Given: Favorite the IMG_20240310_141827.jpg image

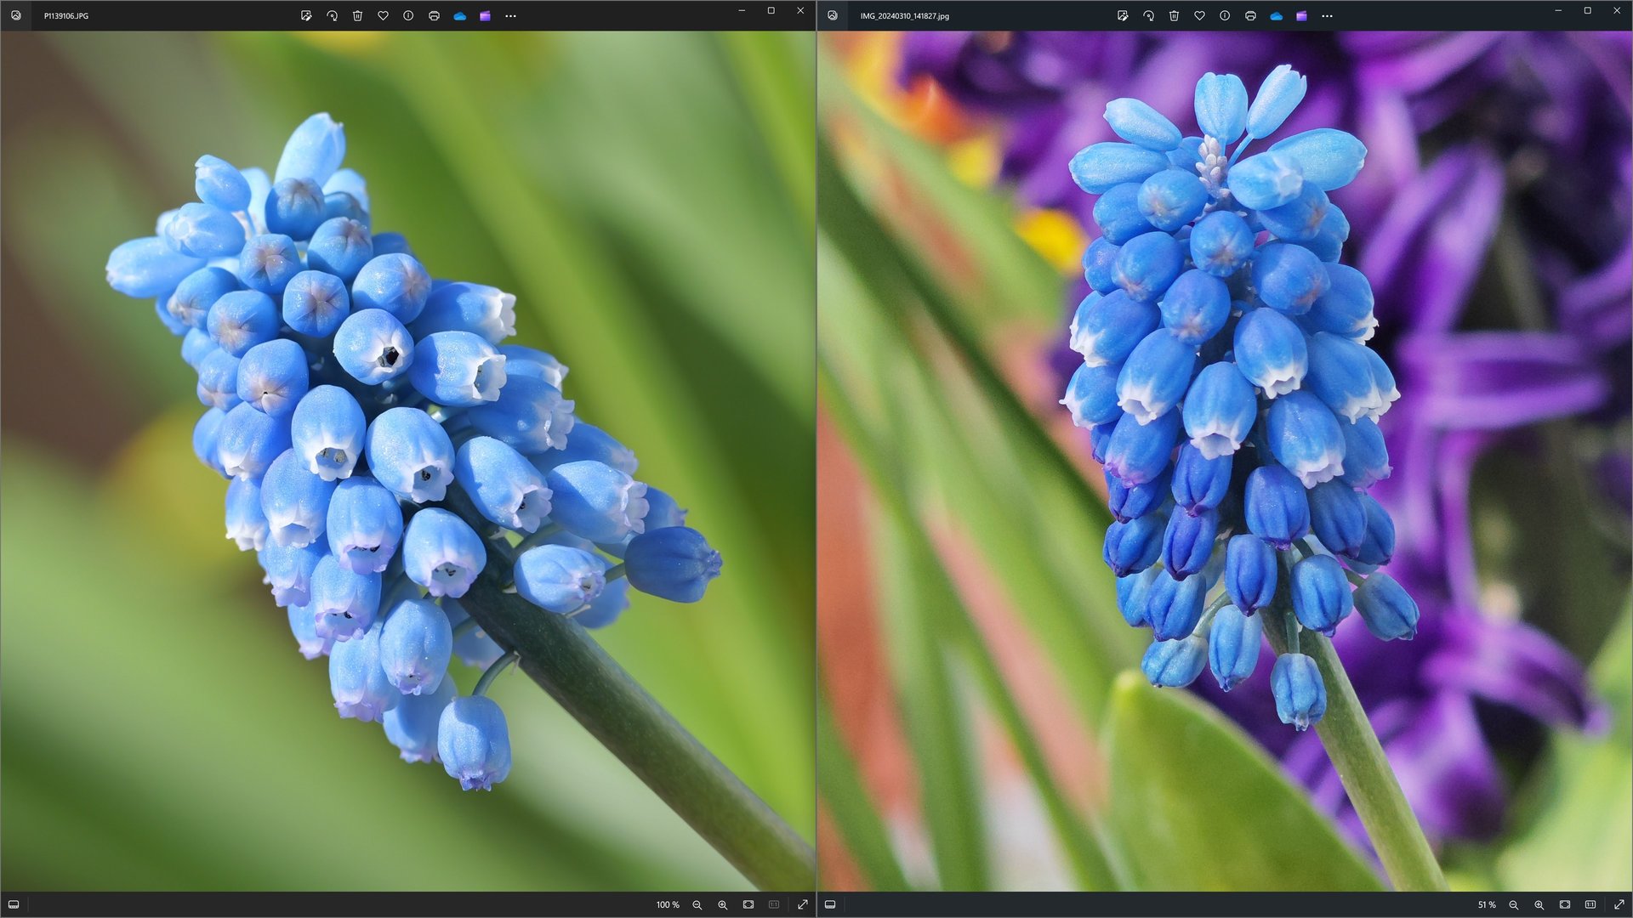Looking at the screenshot, I should coord(1199,15).
